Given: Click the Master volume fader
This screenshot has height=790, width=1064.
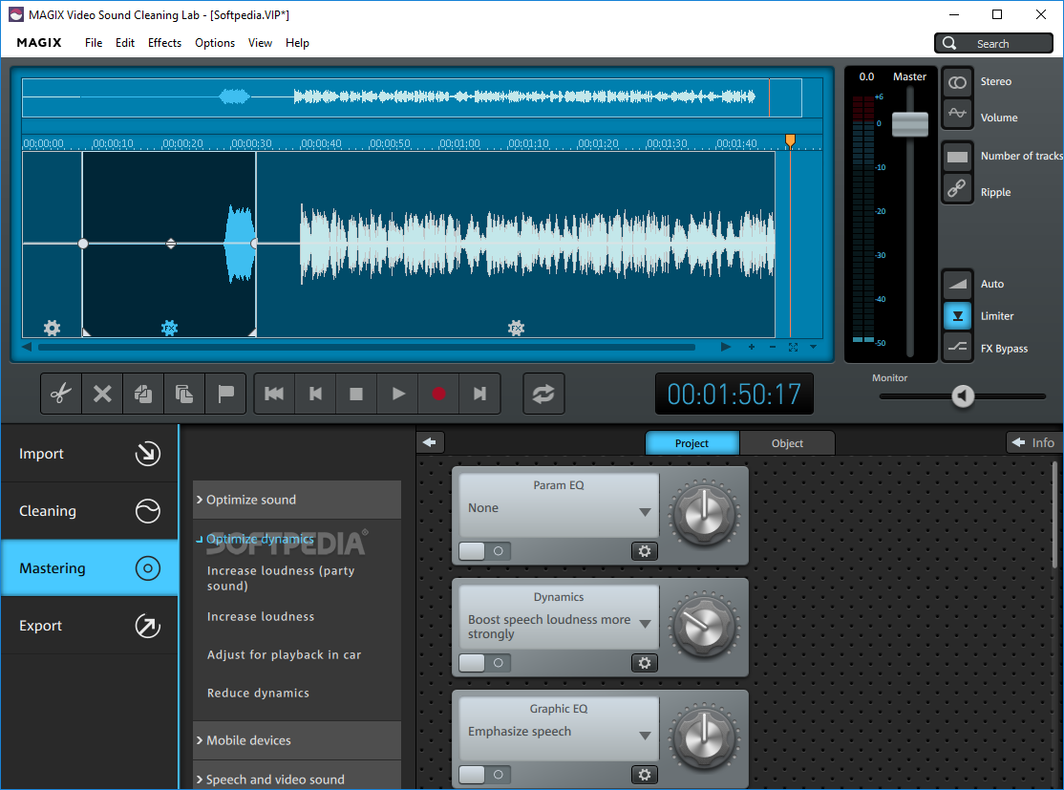Looking at the screenshot, I should tap(910, 124).
